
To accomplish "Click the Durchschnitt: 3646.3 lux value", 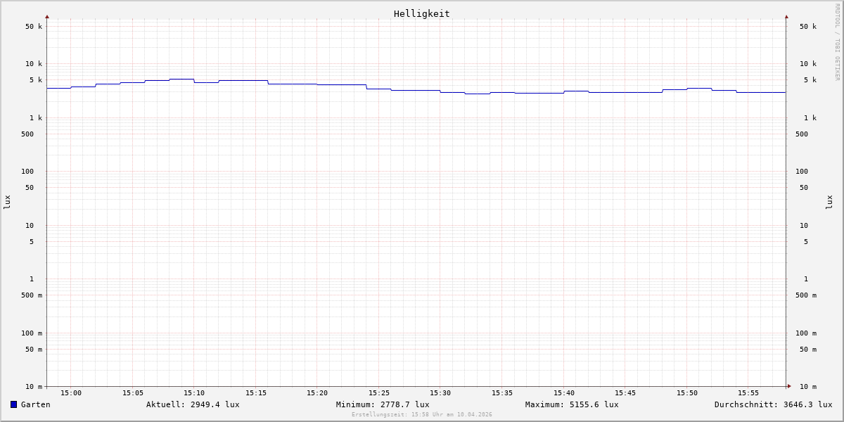I will (774, 404).
